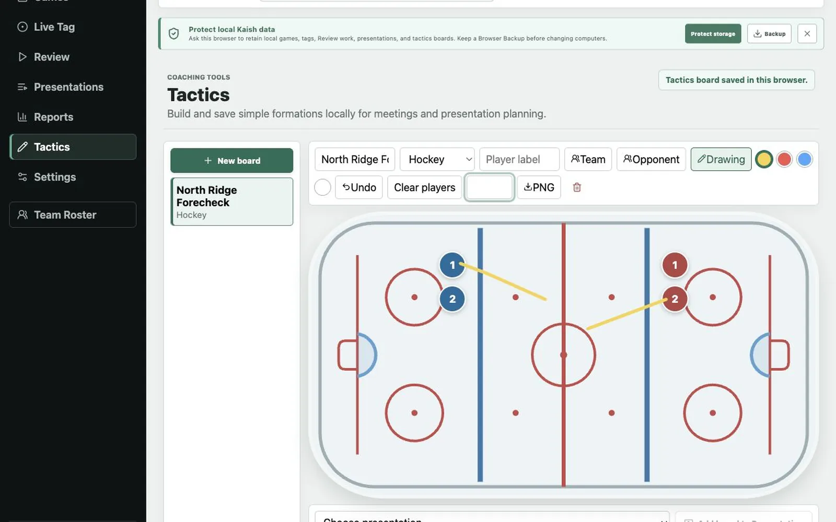
Task: Select red opponent player 1 on rink
Action: click(675, 265)
